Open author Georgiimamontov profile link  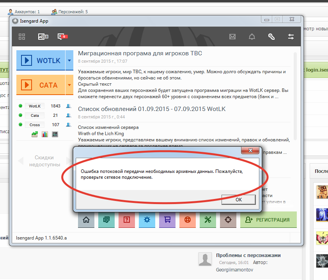pyautogui.click(x=234, y=270)
